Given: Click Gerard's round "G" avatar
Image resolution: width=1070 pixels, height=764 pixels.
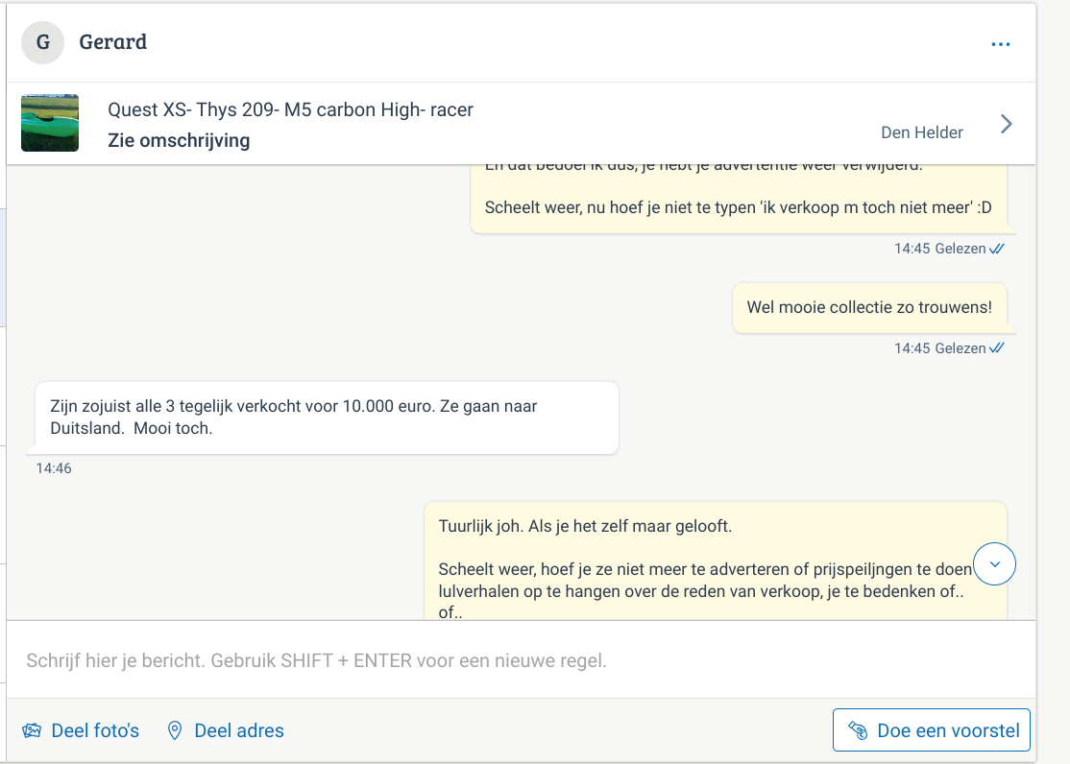Looking at the screenshot, I should click(42, 43).
